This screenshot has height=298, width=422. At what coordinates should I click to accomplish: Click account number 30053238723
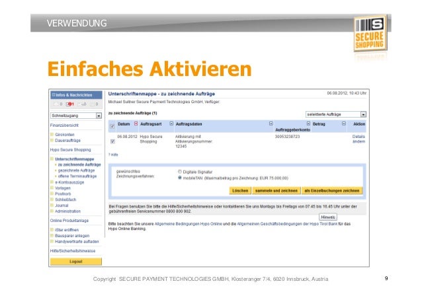pyautogui.click(x=287, y=137)
